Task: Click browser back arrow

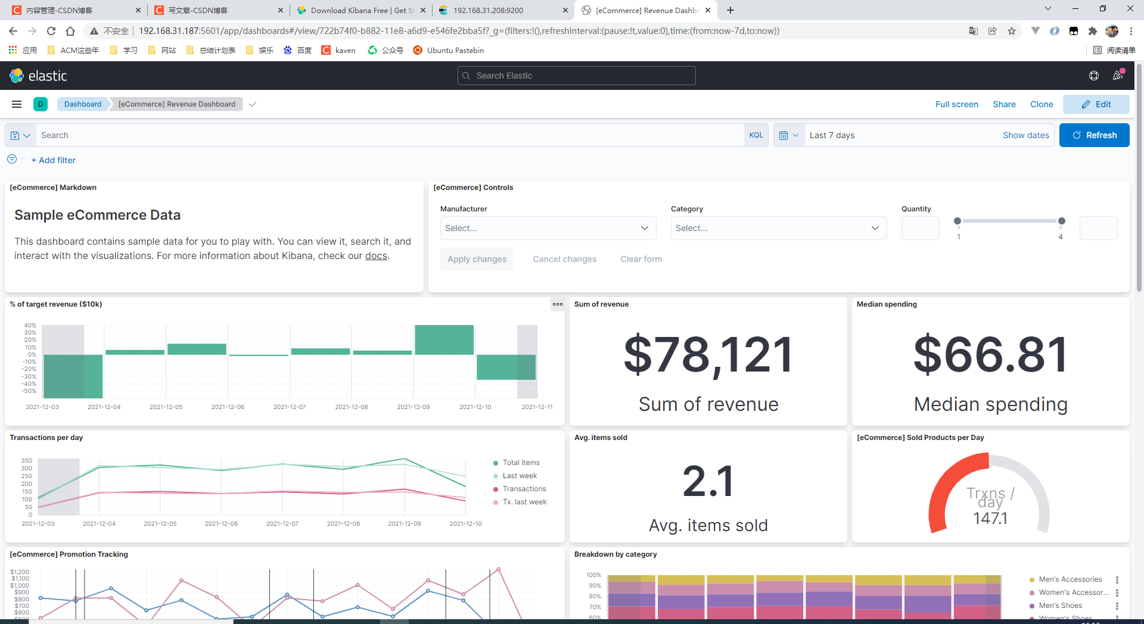Action: coord(13,31)
